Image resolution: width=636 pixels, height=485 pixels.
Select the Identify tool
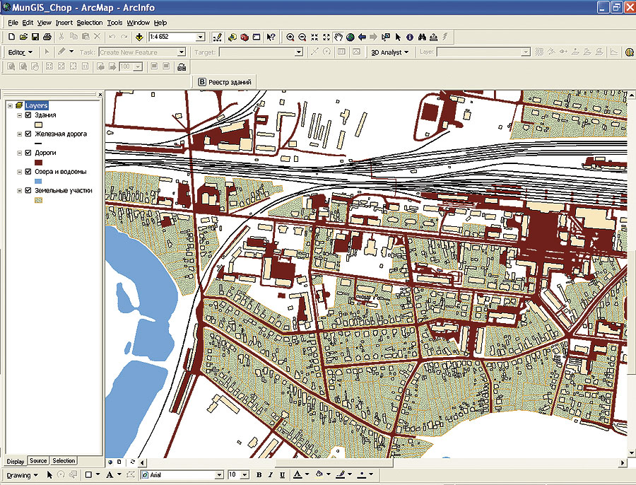(410, 37)
